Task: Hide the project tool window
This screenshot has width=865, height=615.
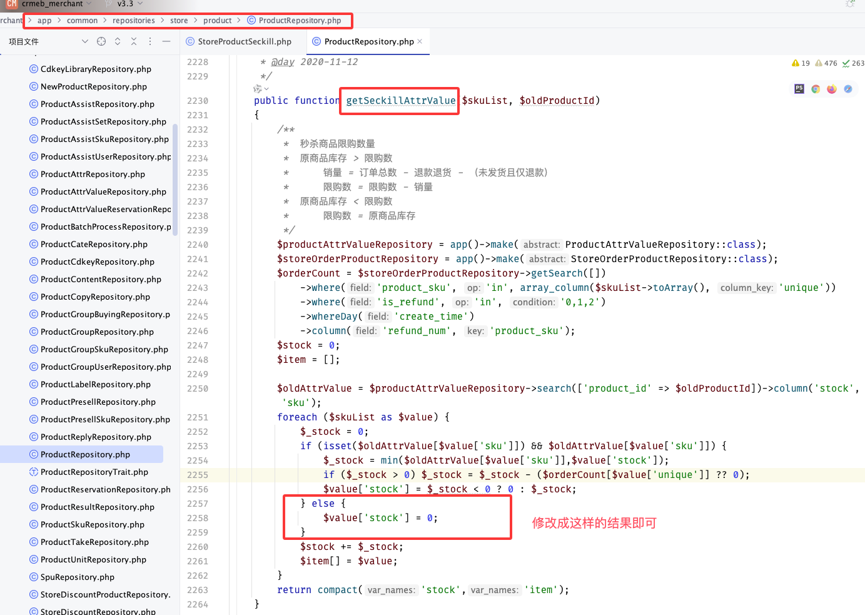Action: (x=166, y=41)
